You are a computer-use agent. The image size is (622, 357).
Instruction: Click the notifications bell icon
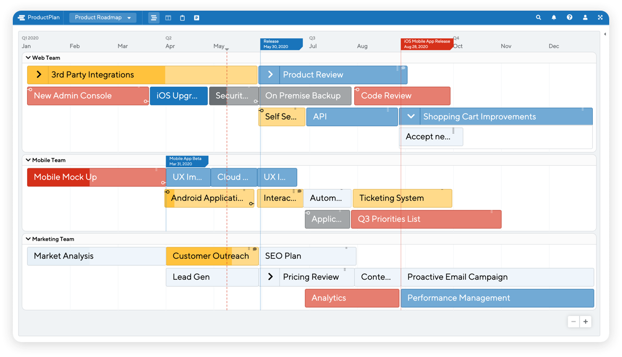[x=554, y=17]
